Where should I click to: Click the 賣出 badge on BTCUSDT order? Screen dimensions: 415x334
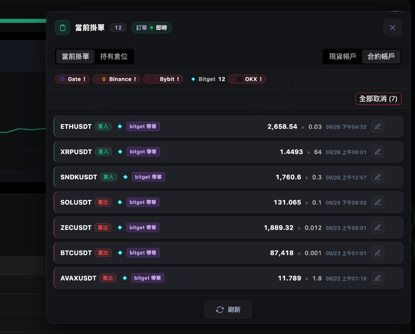[103, 253]
